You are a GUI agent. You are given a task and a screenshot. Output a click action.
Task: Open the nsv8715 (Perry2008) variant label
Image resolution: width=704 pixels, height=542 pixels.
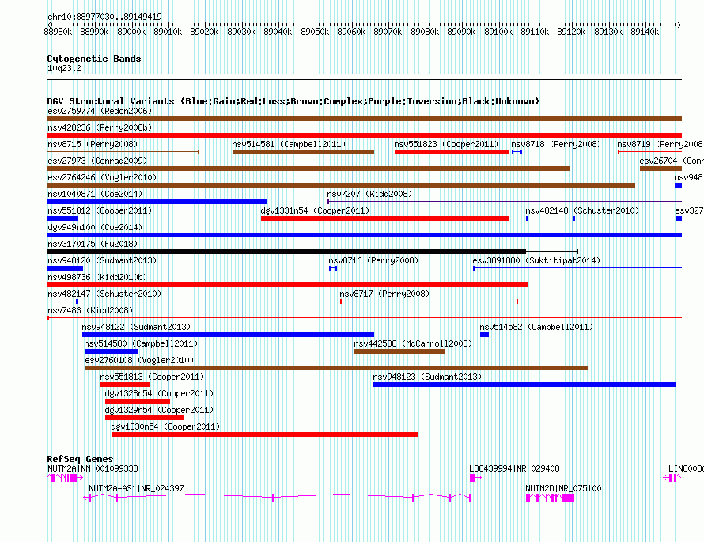click(x=93, y=144)
